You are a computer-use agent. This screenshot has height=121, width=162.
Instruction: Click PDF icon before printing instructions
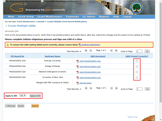click(x=80, y=45)
